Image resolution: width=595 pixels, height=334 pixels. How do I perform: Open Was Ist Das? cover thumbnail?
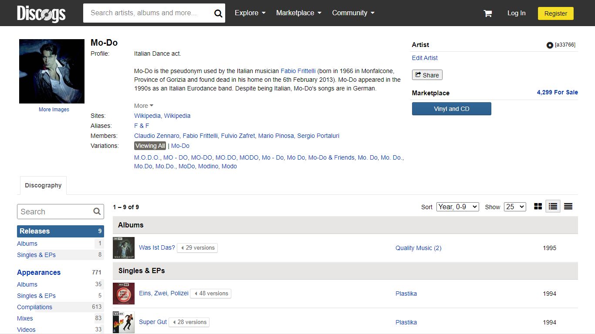(x=124, y=248)
